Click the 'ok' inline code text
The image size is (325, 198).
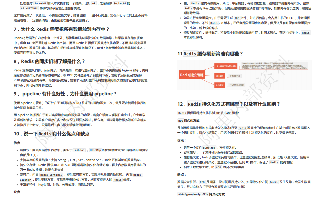coord(94,3)
